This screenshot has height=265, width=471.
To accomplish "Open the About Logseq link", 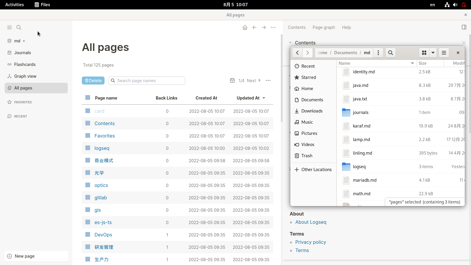I will click(x=311, y=222).
